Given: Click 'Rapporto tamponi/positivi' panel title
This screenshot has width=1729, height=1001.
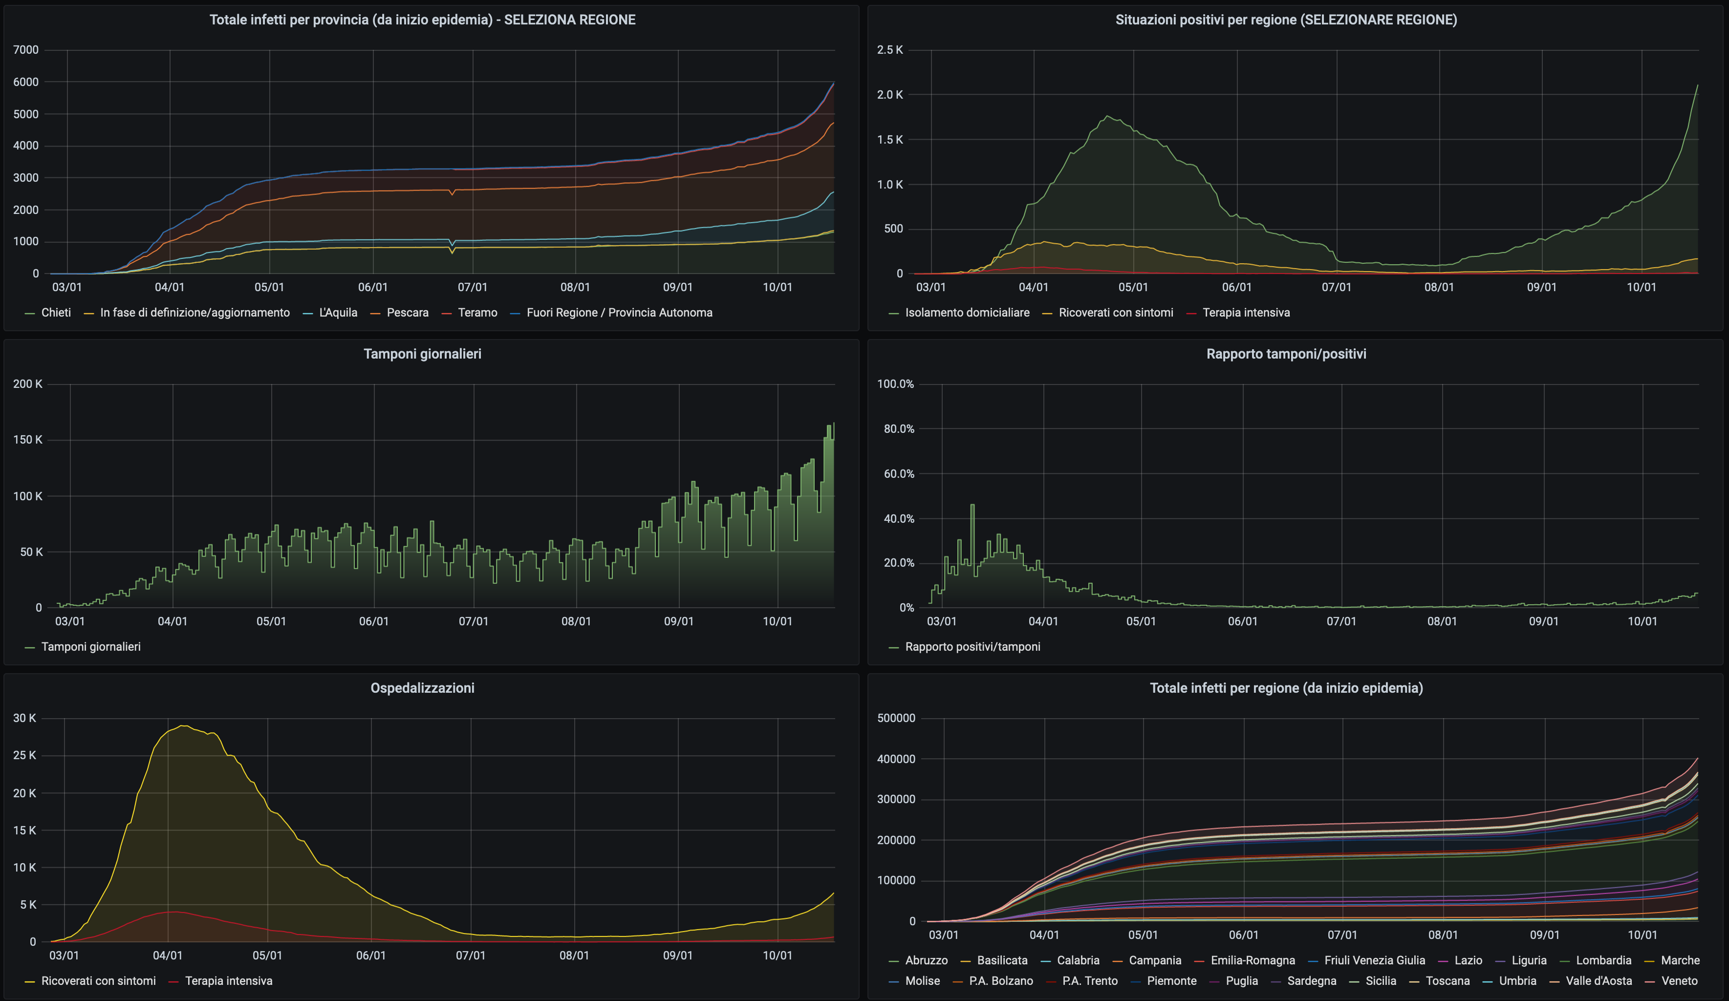Looking at the screenshot, I should 1286,353.
